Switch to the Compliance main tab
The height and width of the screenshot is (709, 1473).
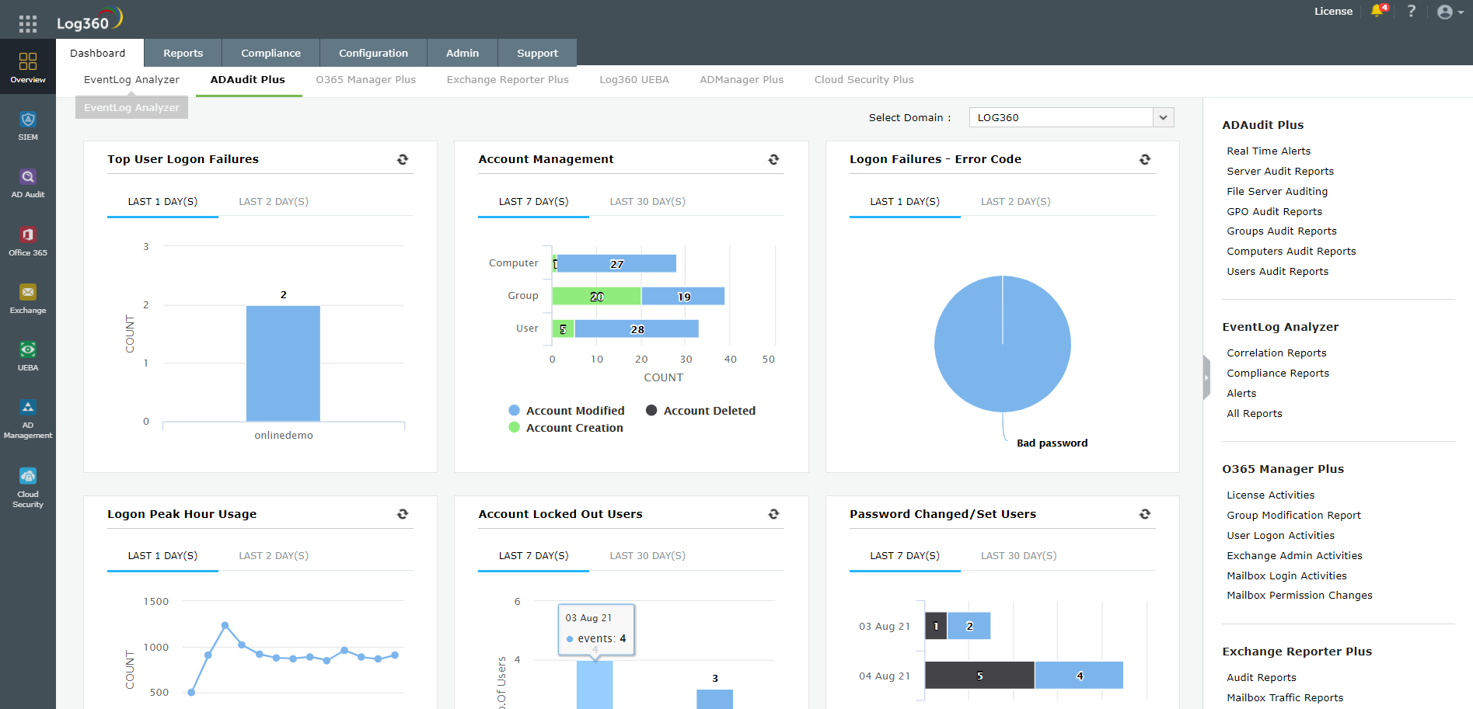(x=271, y=53)
